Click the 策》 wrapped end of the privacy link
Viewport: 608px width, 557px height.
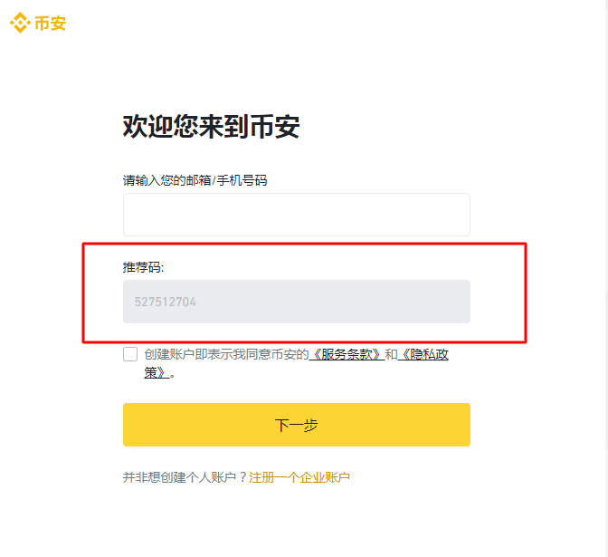point(157,372)
